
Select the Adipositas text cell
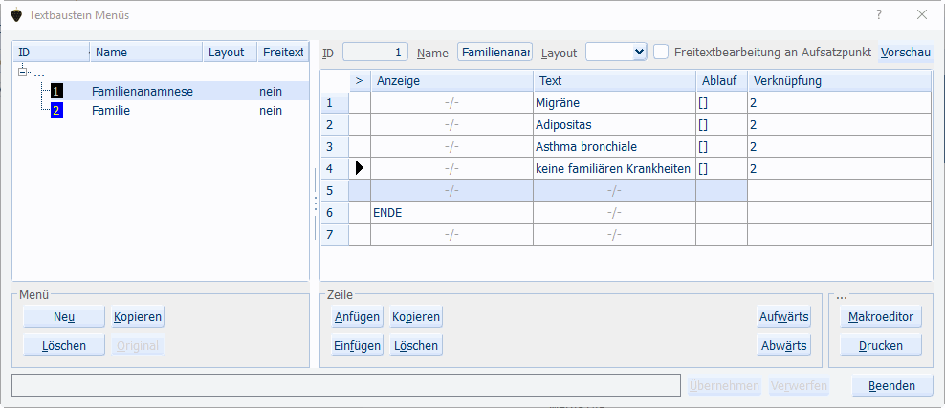(x=615, y=124)
